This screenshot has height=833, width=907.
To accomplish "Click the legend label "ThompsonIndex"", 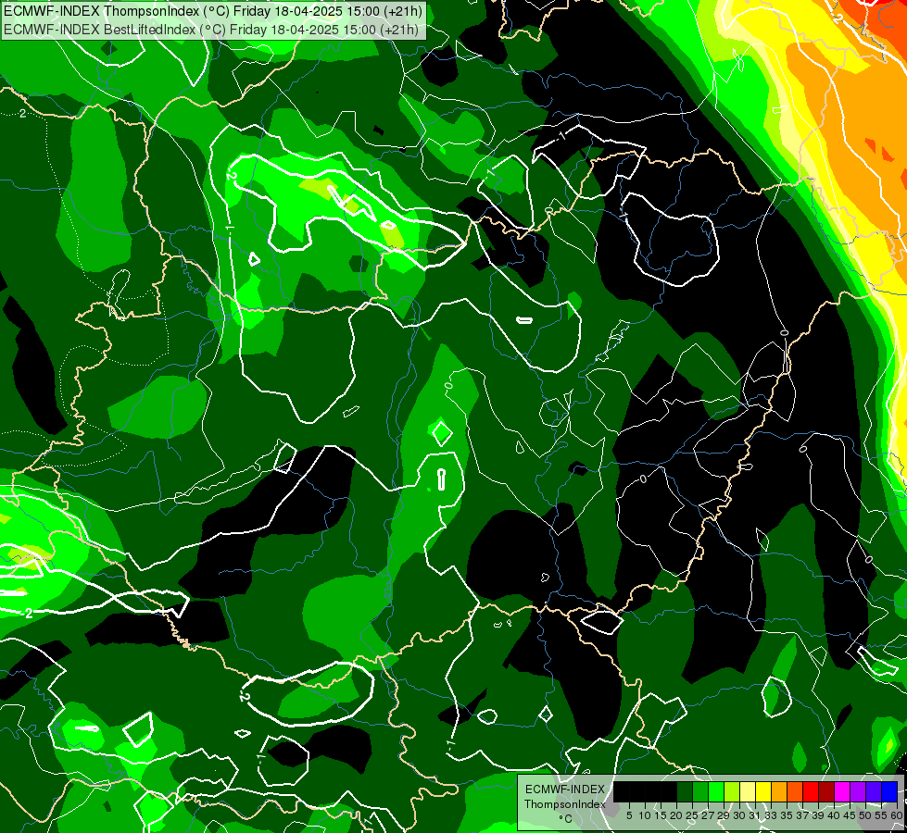I will click(x=565, y=804).
